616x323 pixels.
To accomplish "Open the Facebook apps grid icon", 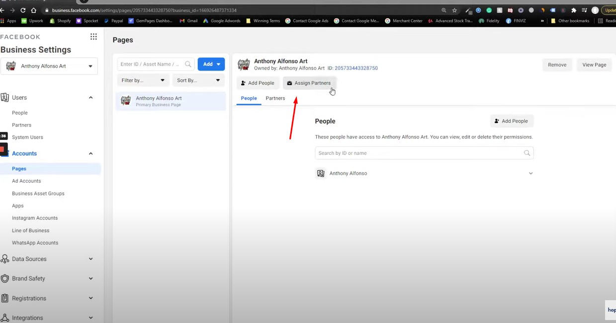I will (x=93, y=37).
